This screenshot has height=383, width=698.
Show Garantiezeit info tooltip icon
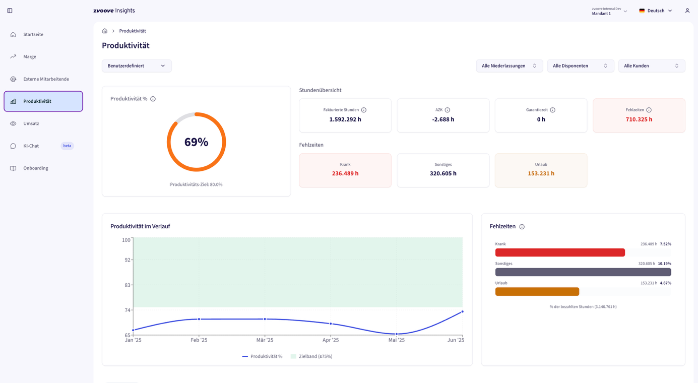point(552,110)
